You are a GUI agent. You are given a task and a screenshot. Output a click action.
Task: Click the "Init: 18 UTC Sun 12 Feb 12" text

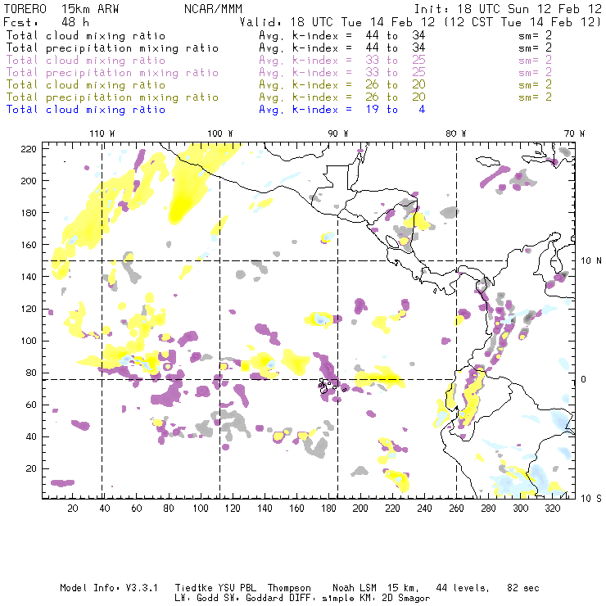[509, 9]
